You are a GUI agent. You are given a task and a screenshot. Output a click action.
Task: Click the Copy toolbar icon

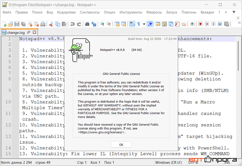click(x=58, y=24)
